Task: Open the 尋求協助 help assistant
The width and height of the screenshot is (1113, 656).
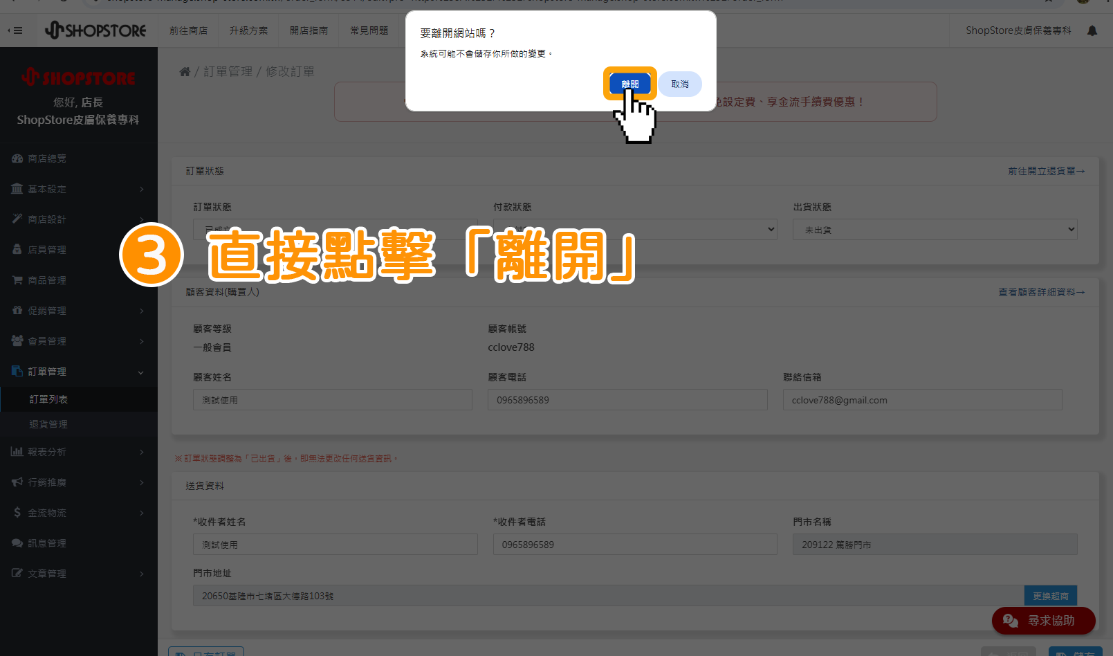Action: click(1043, 621)
